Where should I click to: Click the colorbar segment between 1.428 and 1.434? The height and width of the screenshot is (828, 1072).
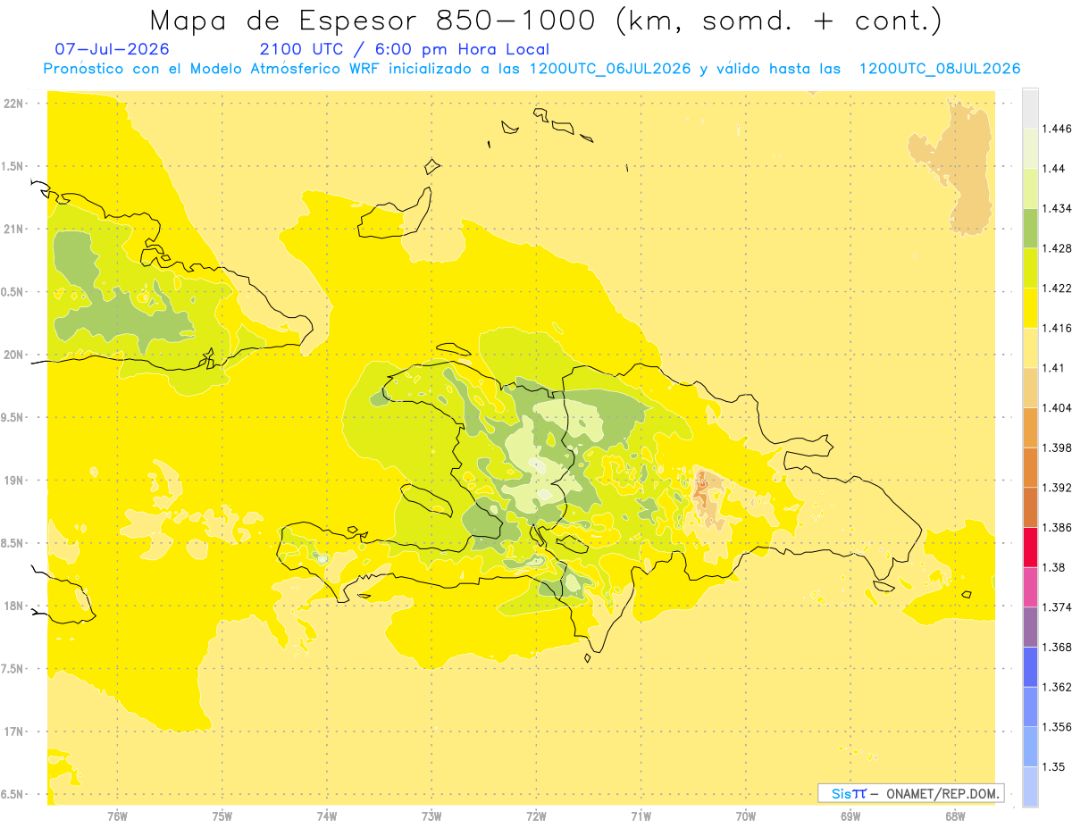point(1030,228)
